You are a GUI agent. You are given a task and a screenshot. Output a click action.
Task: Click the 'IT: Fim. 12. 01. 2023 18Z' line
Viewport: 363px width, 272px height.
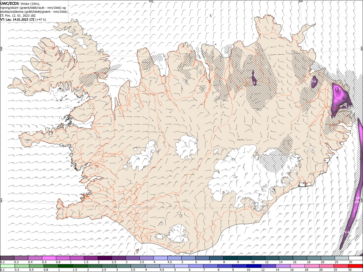tap(18, 16)
